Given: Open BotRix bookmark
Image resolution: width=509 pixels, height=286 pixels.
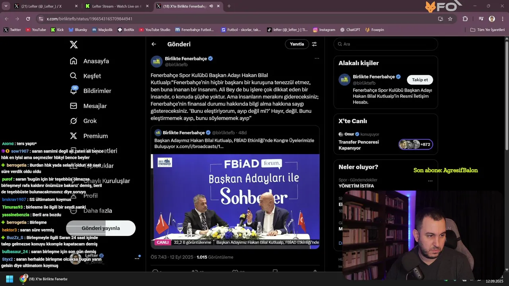Looking at the screenshot, I should click(x=126, y=30).
